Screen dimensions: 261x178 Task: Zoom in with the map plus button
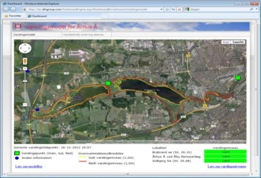coord(25,69)
